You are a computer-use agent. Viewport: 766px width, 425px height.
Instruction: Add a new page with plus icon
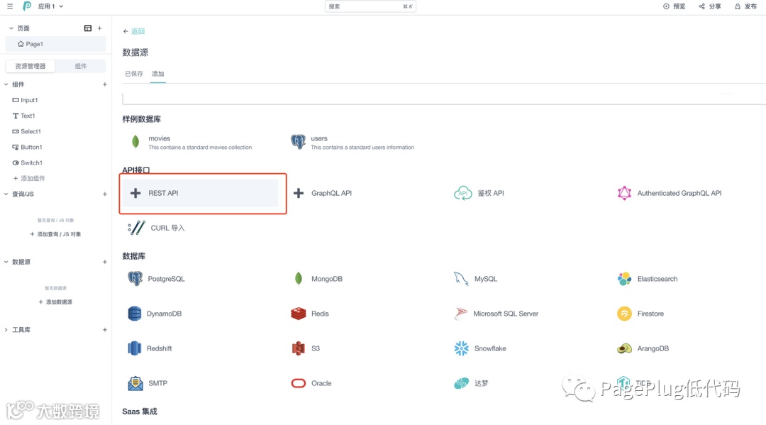[100, 28]
